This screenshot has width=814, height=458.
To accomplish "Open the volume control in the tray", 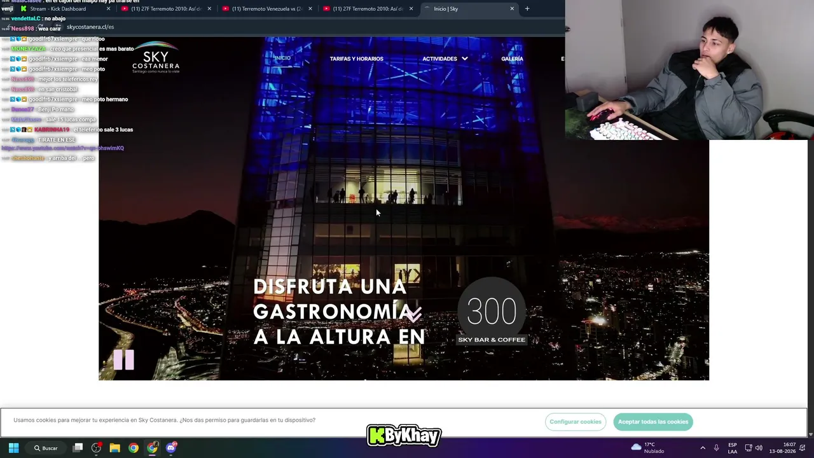I will pyautogui.click(x=759, y=448).
